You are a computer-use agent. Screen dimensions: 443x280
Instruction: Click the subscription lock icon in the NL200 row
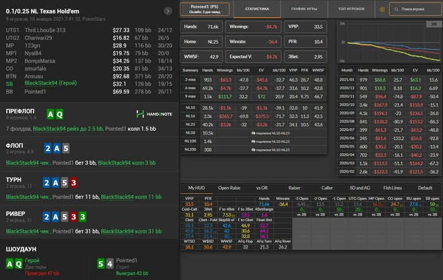pos(253,150)
